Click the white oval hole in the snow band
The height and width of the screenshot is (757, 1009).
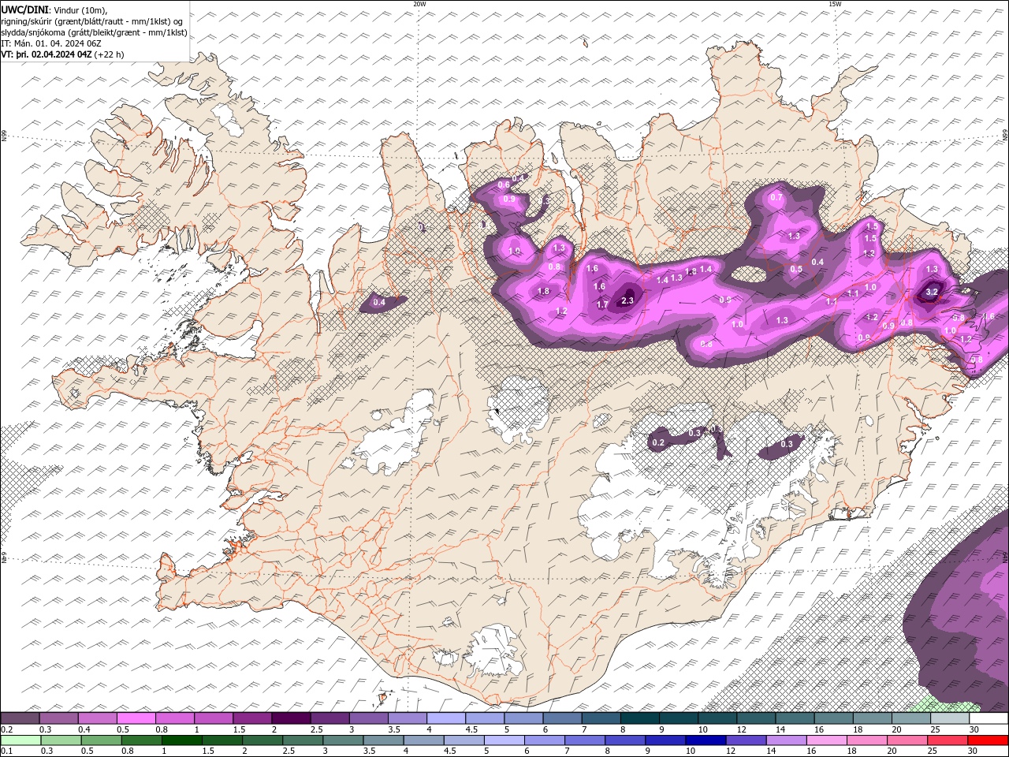[748, 274]
